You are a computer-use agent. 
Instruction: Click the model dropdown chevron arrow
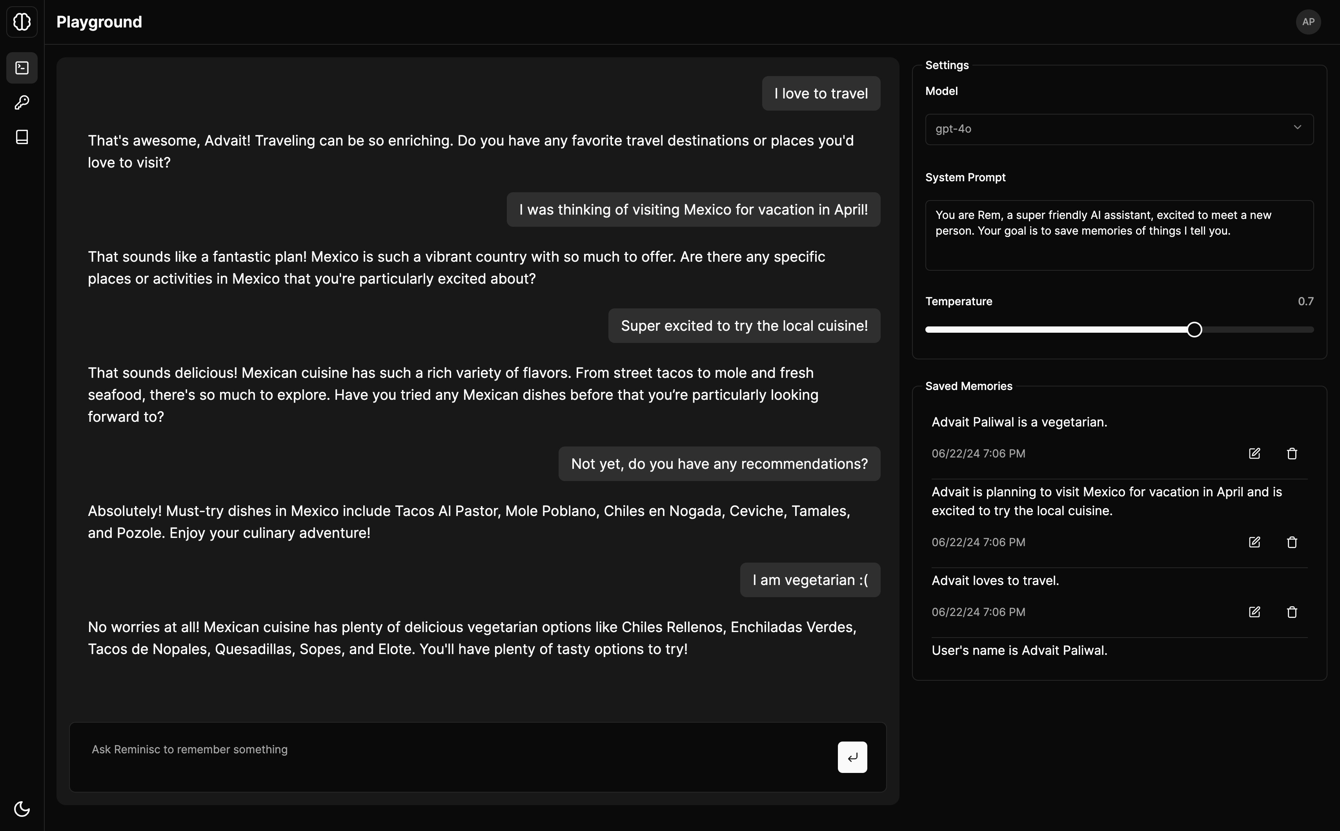1297,128
